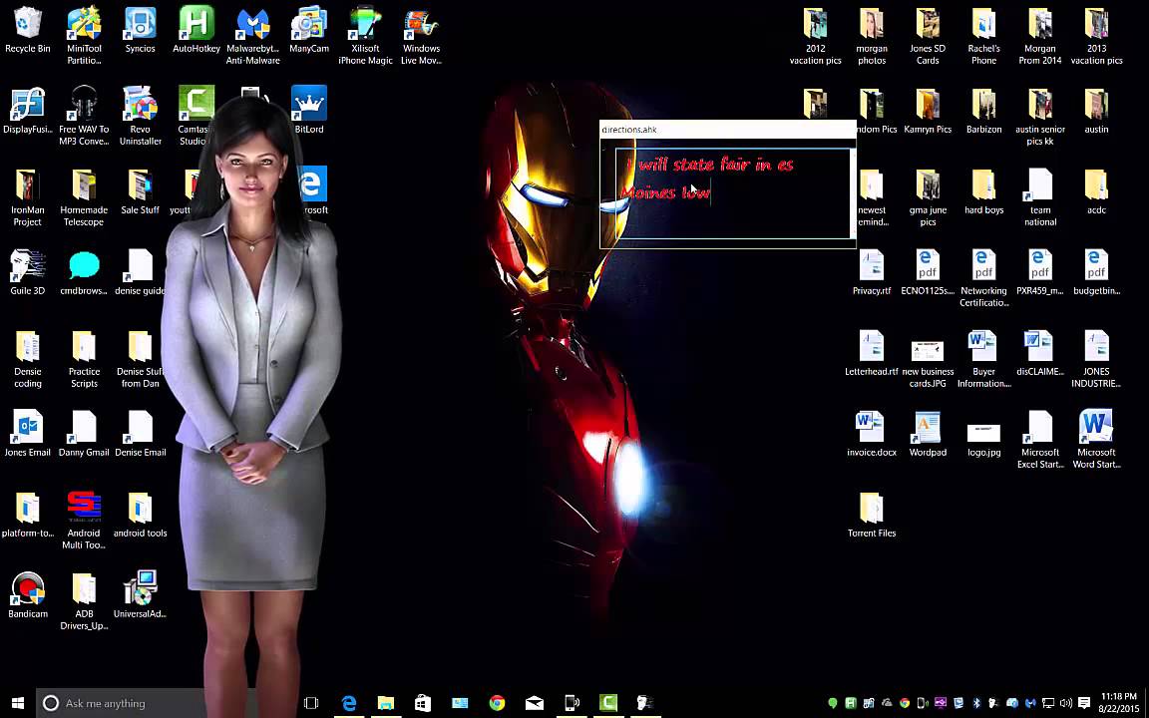This screenshot has height=718, width=1149.
Task: Open the acdc folder
Action: (1096, 191)
